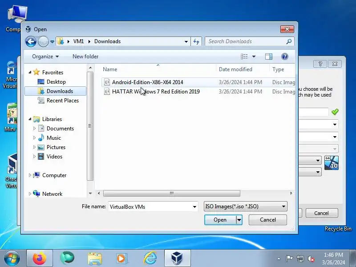356x267 pixels.
Task: Launch Internet Explorer from the taskbar
Action: pyautogui.click(x=150, y=258)
